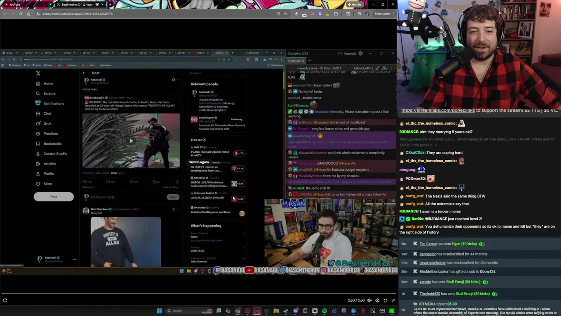Open the browser profile avatar

coord(367,14)
